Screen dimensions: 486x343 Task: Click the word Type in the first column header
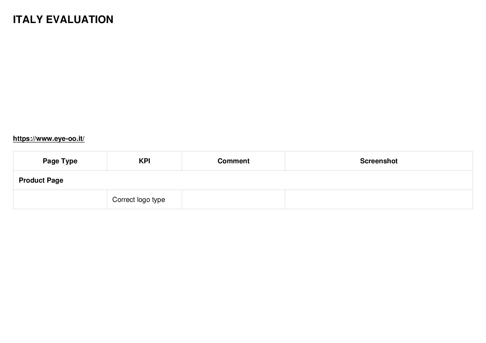[x=69, y=161]
